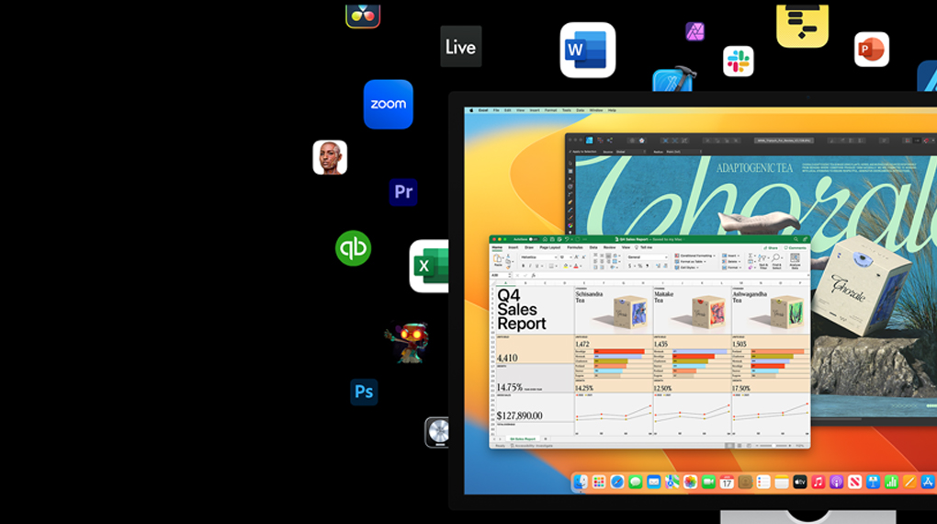The width and height of the screenshot is (937, 524).
Task: Open Messages in the Dock
Action: pos(635,482)
